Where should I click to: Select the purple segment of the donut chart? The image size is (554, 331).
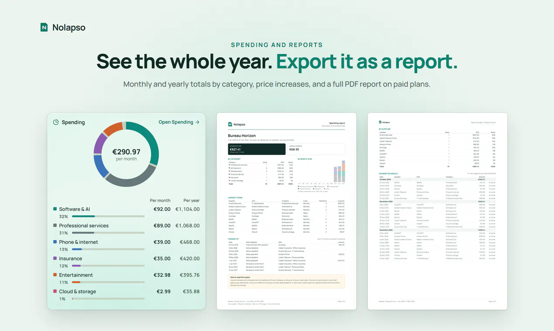[x=99, y=143]
